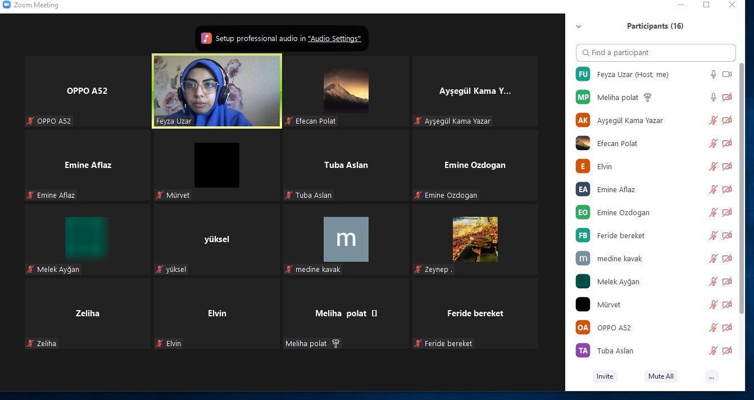Click the muted mic icon on OPPO A52 tile
Image resolution: width=754 pixels, height=400 pixels.
(31, 121)
